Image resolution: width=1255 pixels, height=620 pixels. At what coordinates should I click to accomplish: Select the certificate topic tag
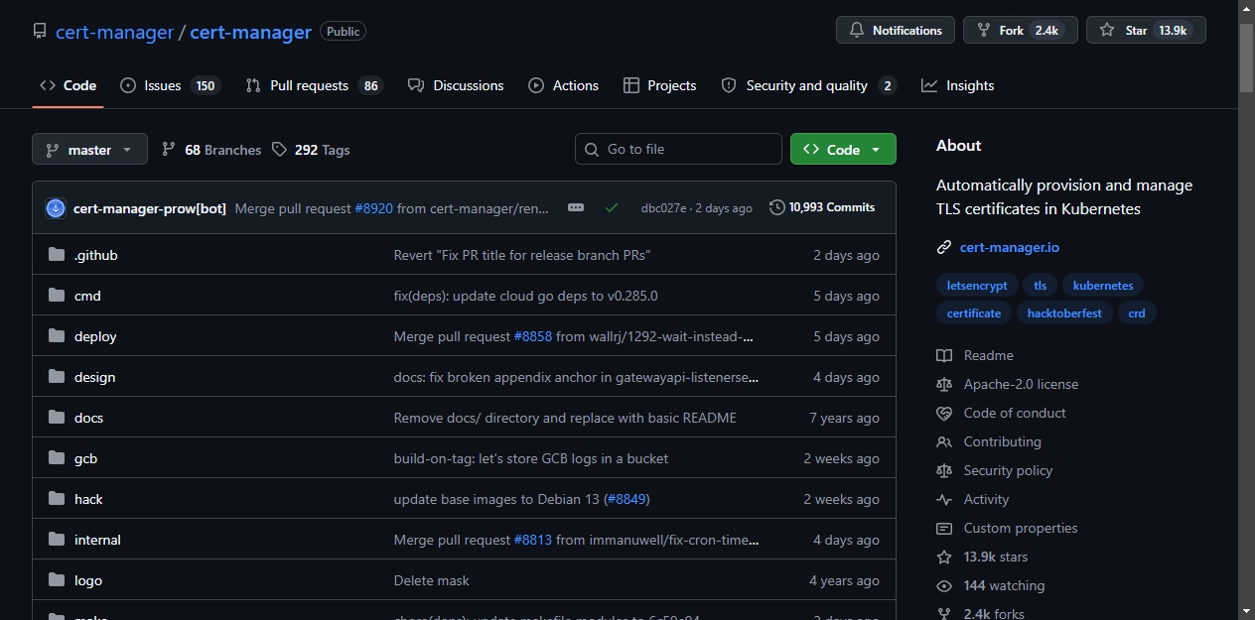pyautogui.click(x=974, y=313)
